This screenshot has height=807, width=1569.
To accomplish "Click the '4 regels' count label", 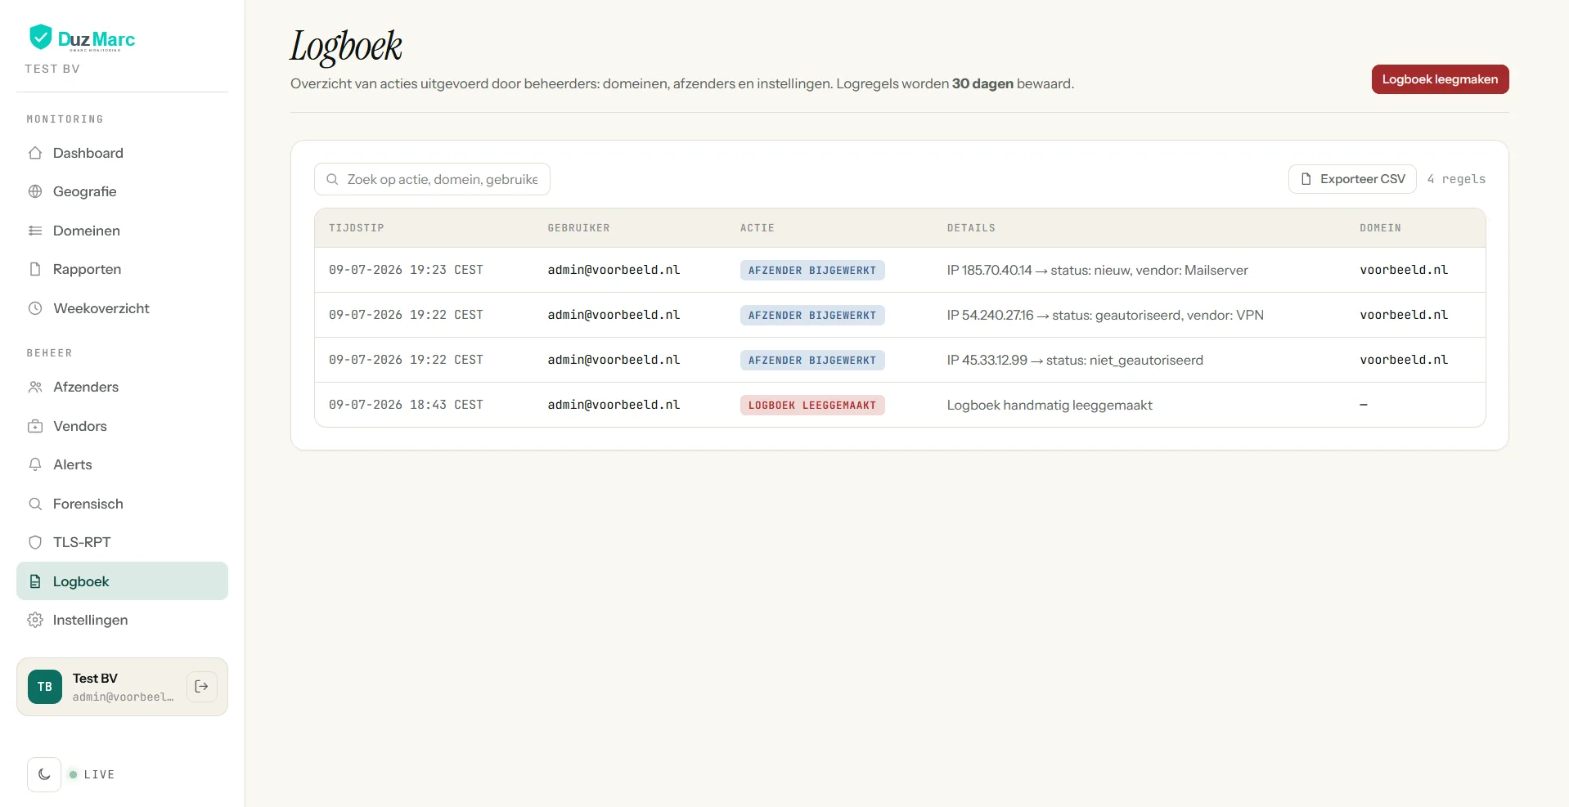I will [x=1456, y=179].
